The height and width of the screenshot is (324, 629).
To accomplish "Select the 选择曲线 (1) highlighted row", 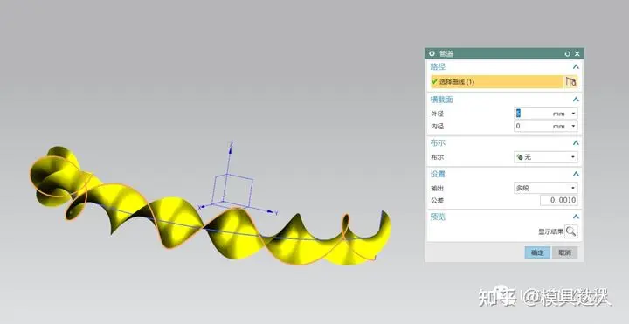I will click(497, 82).
